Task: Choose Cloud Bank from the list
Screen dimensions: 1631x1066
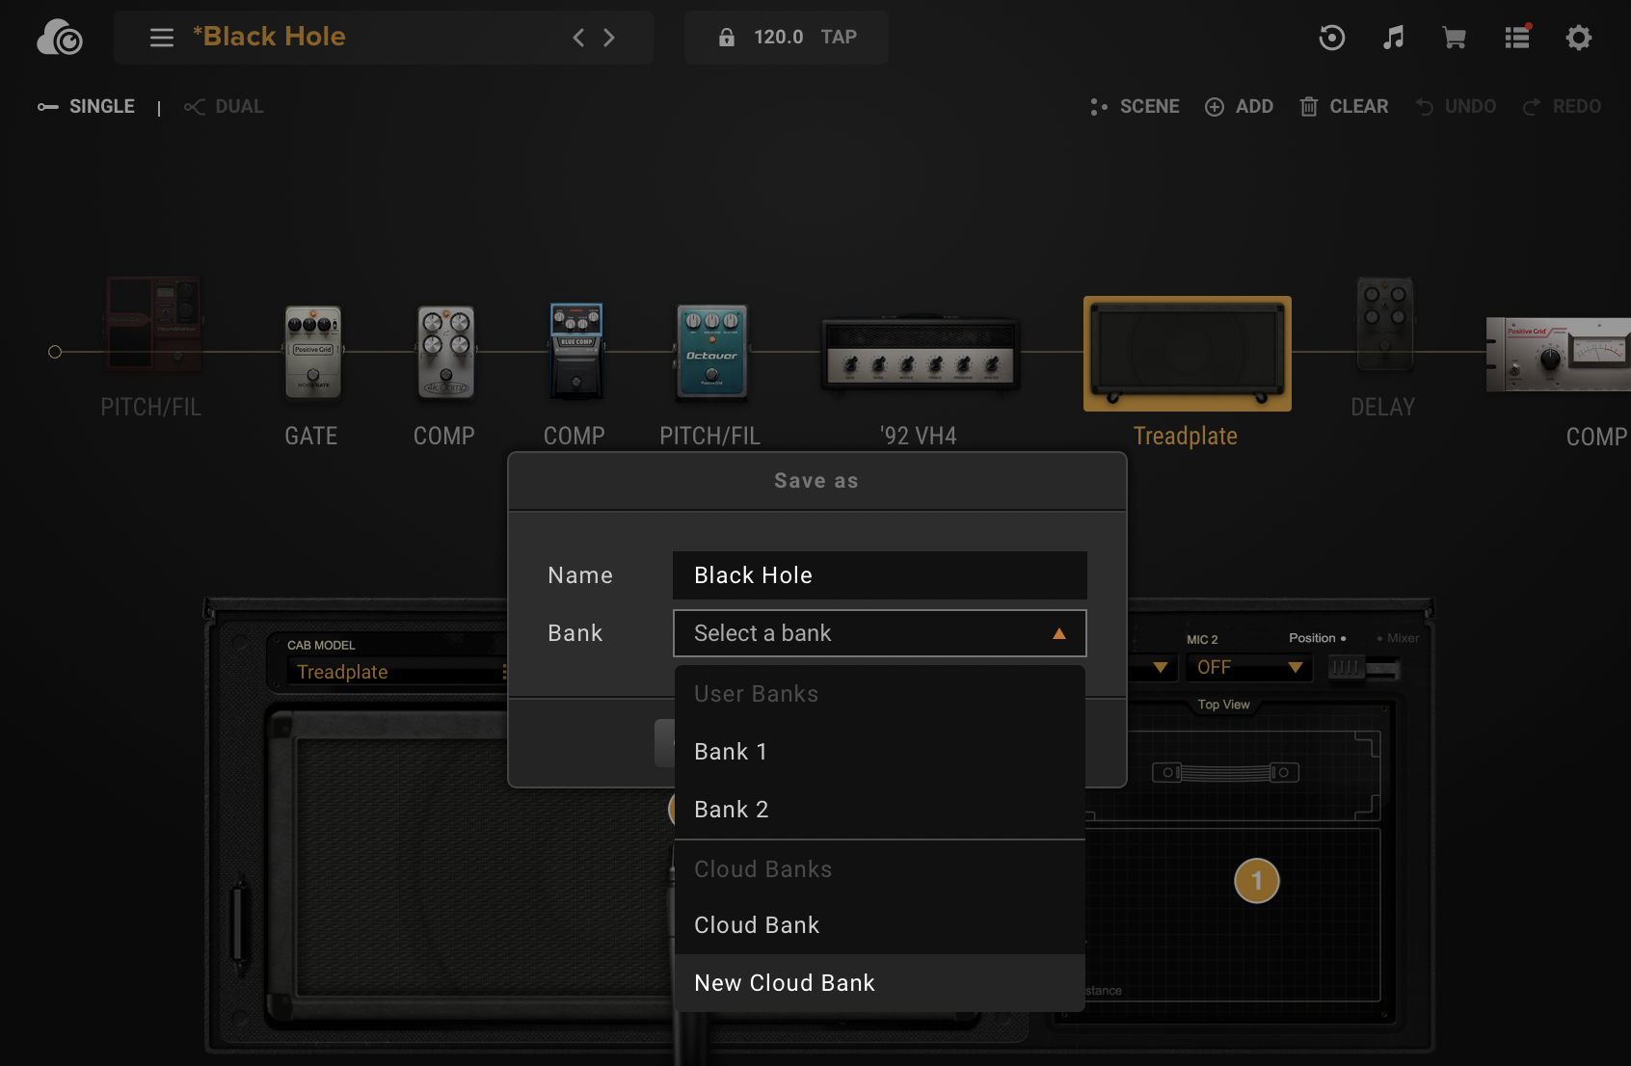Action: pyautogui.click(x=880, y=925)
